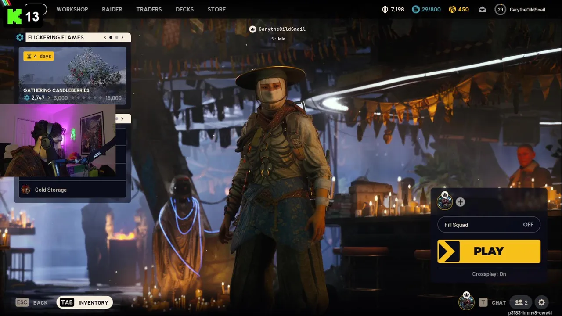Click the 3,000 next milestone value

tap(61, 98)
